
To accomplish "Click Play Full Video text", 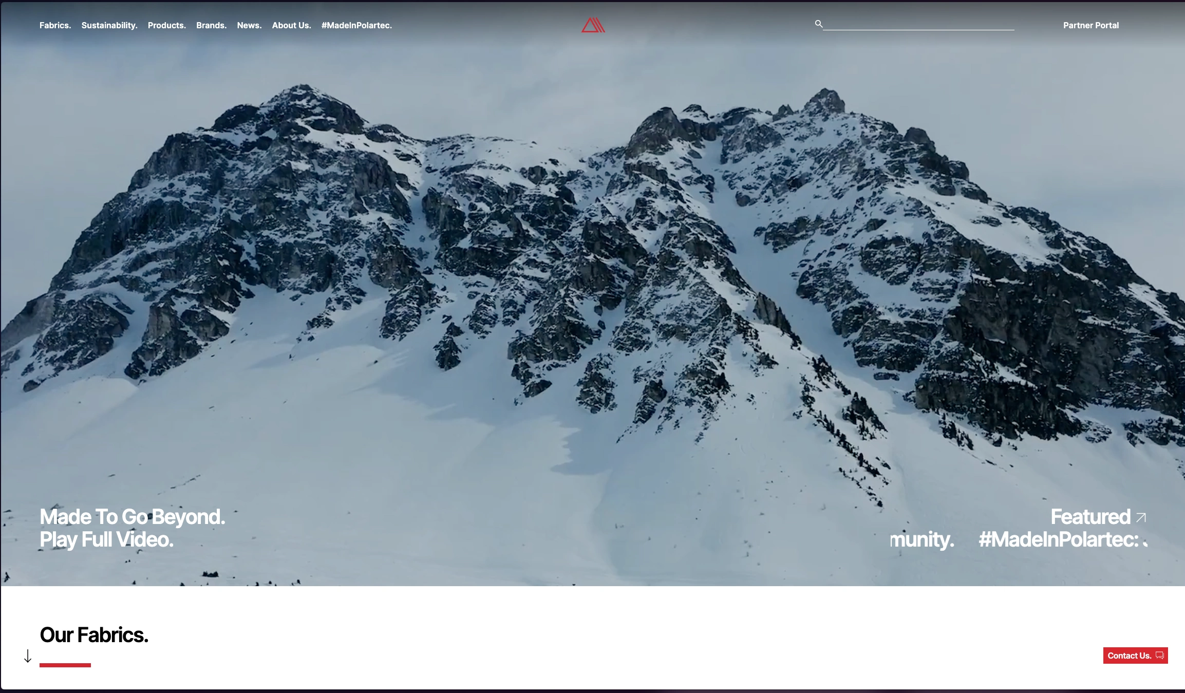I will click(x=106, y=539).
